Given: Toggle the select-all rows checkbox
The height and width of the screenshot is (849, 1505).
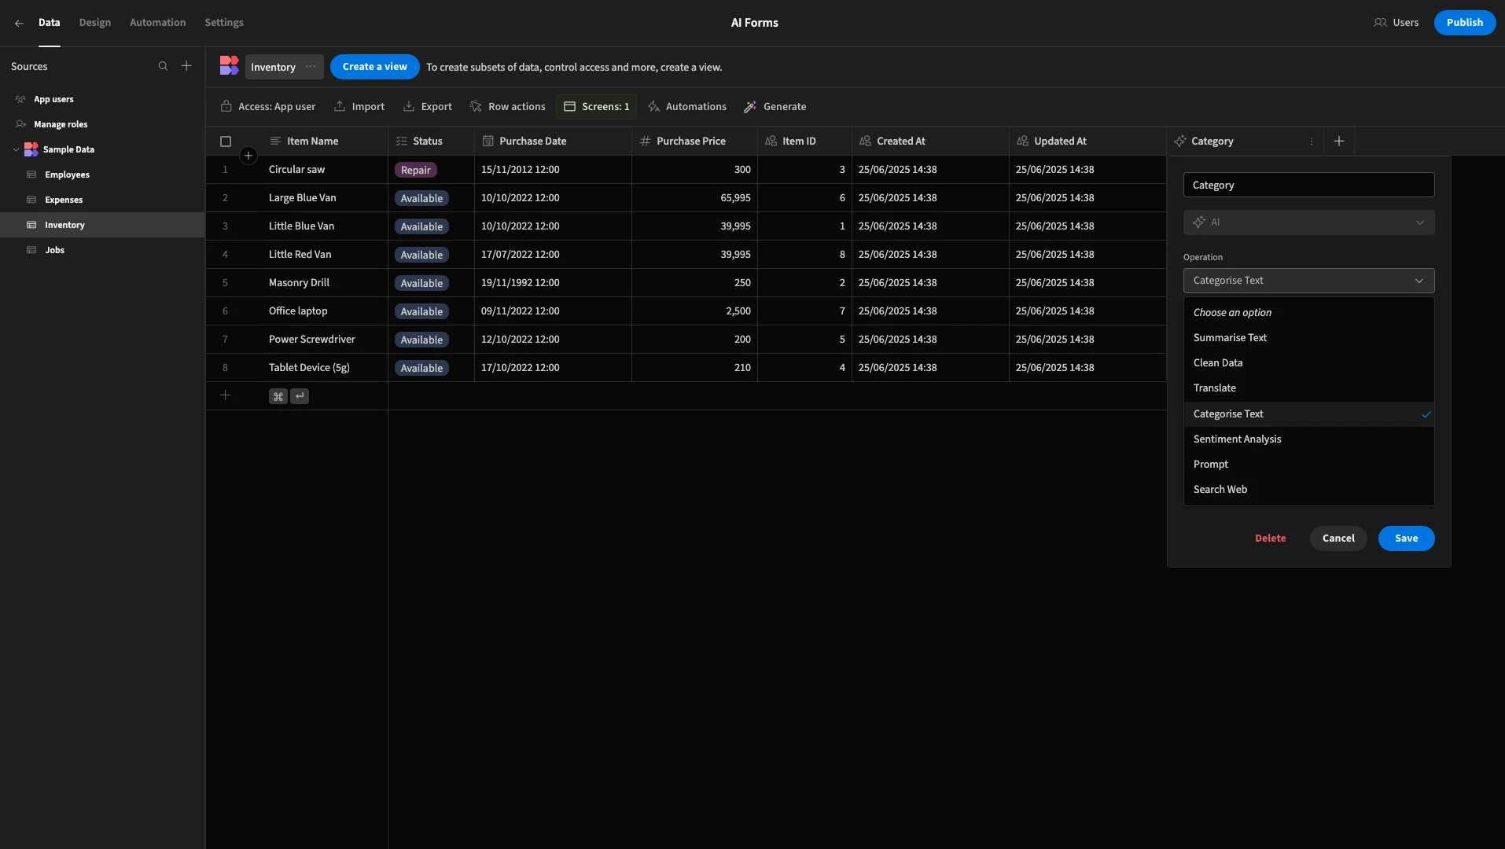Looking at the screenshot, I should [226, 141].
